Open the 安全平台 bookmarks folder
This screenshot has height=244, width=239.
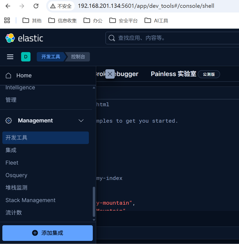pyautogui.click(x=124, y=21)
